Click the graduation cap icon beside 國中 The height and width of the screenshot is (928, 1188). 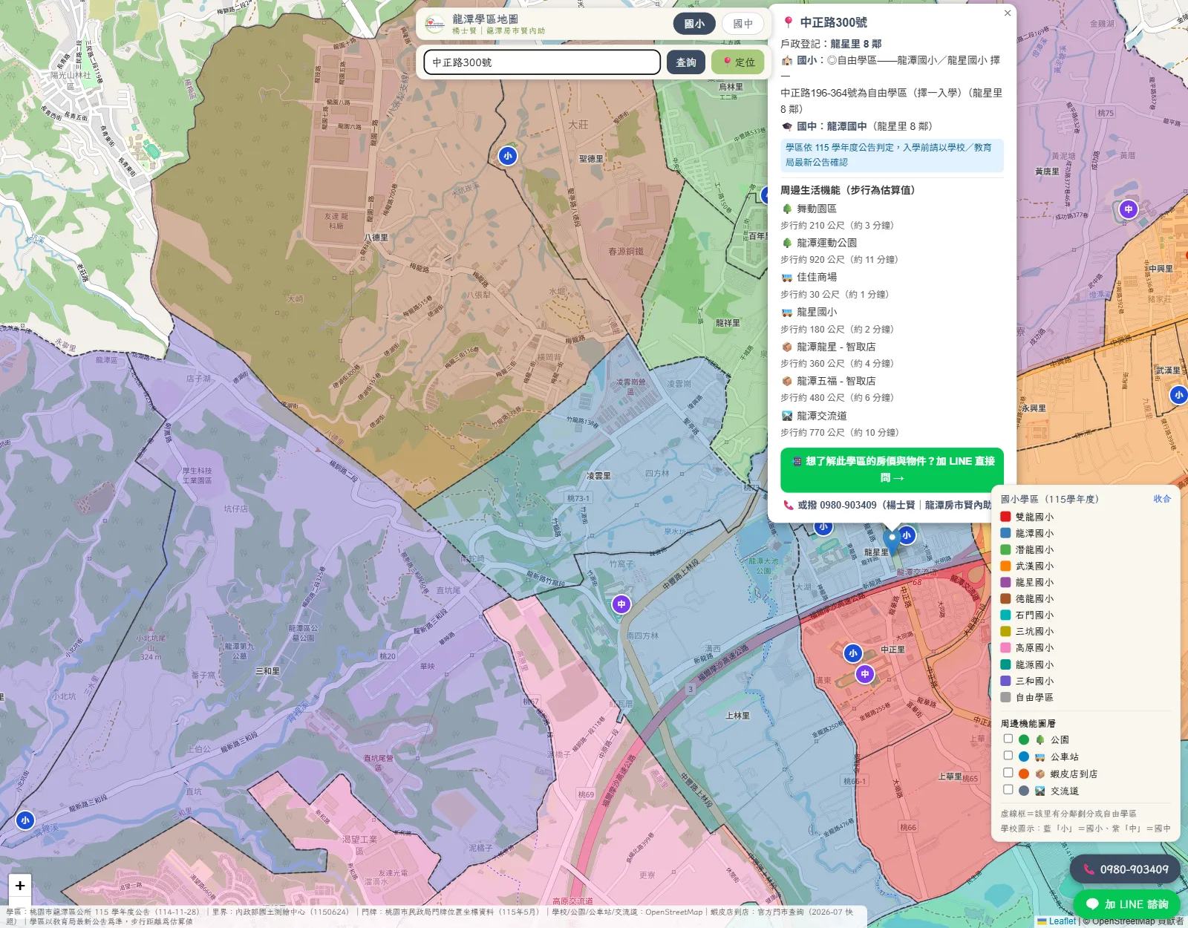point(787,126)
